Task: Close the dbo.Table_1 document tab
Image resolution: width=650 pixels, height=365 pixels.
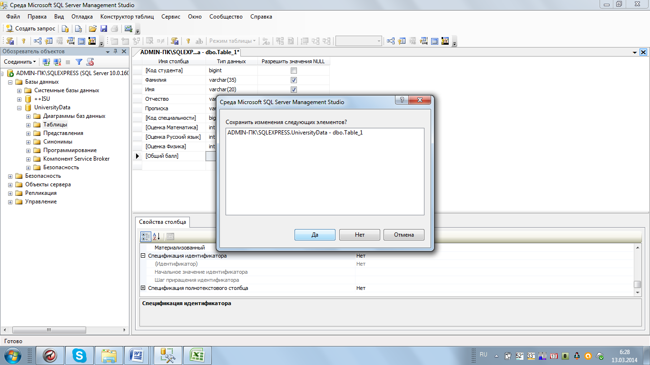Action: 643,52
